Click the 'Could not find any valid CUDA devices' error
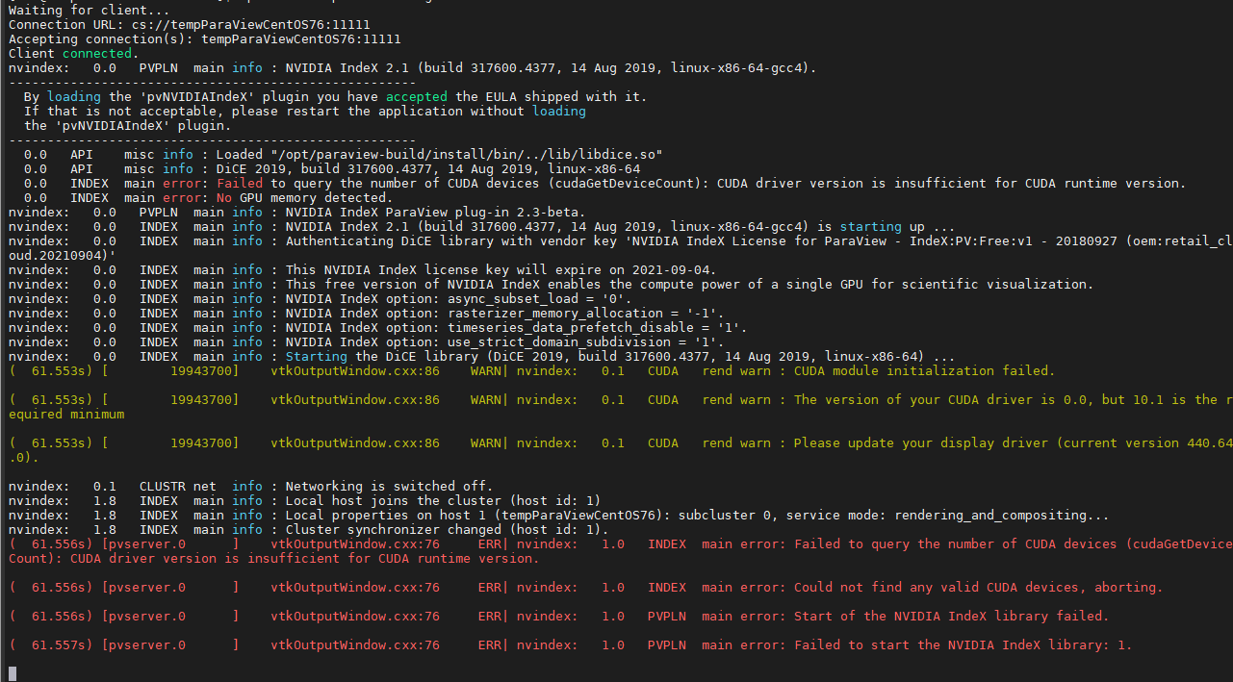This screenshot has height=682, width=1233. click(586, 587)
